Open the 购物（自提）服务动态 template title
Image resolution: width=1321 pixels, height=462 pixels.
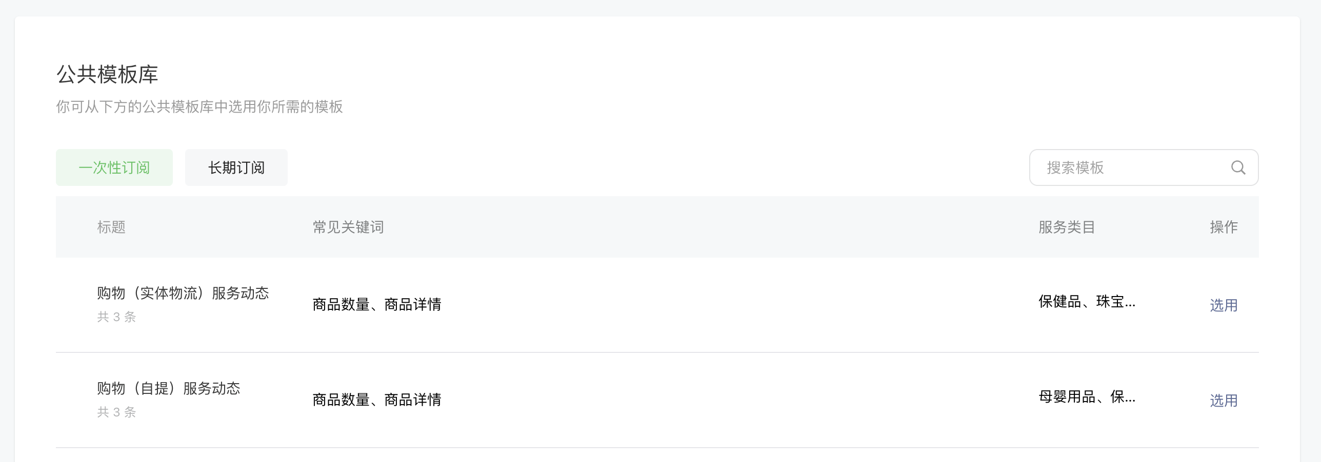(168, 389)
